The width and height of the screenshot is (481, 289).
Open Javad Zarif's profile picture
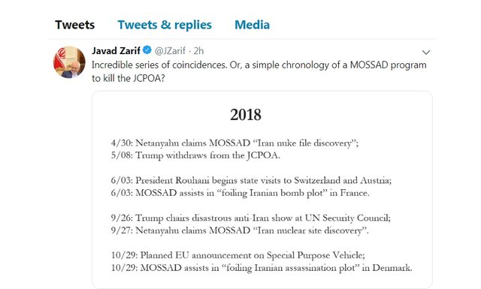(69, 62)
